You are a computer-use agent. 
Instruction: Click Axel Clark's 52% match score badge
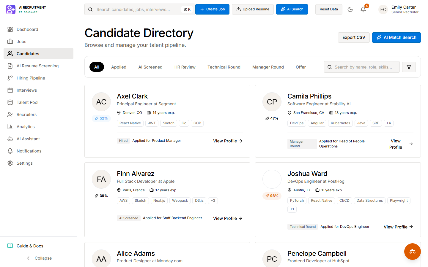(101, 118)
